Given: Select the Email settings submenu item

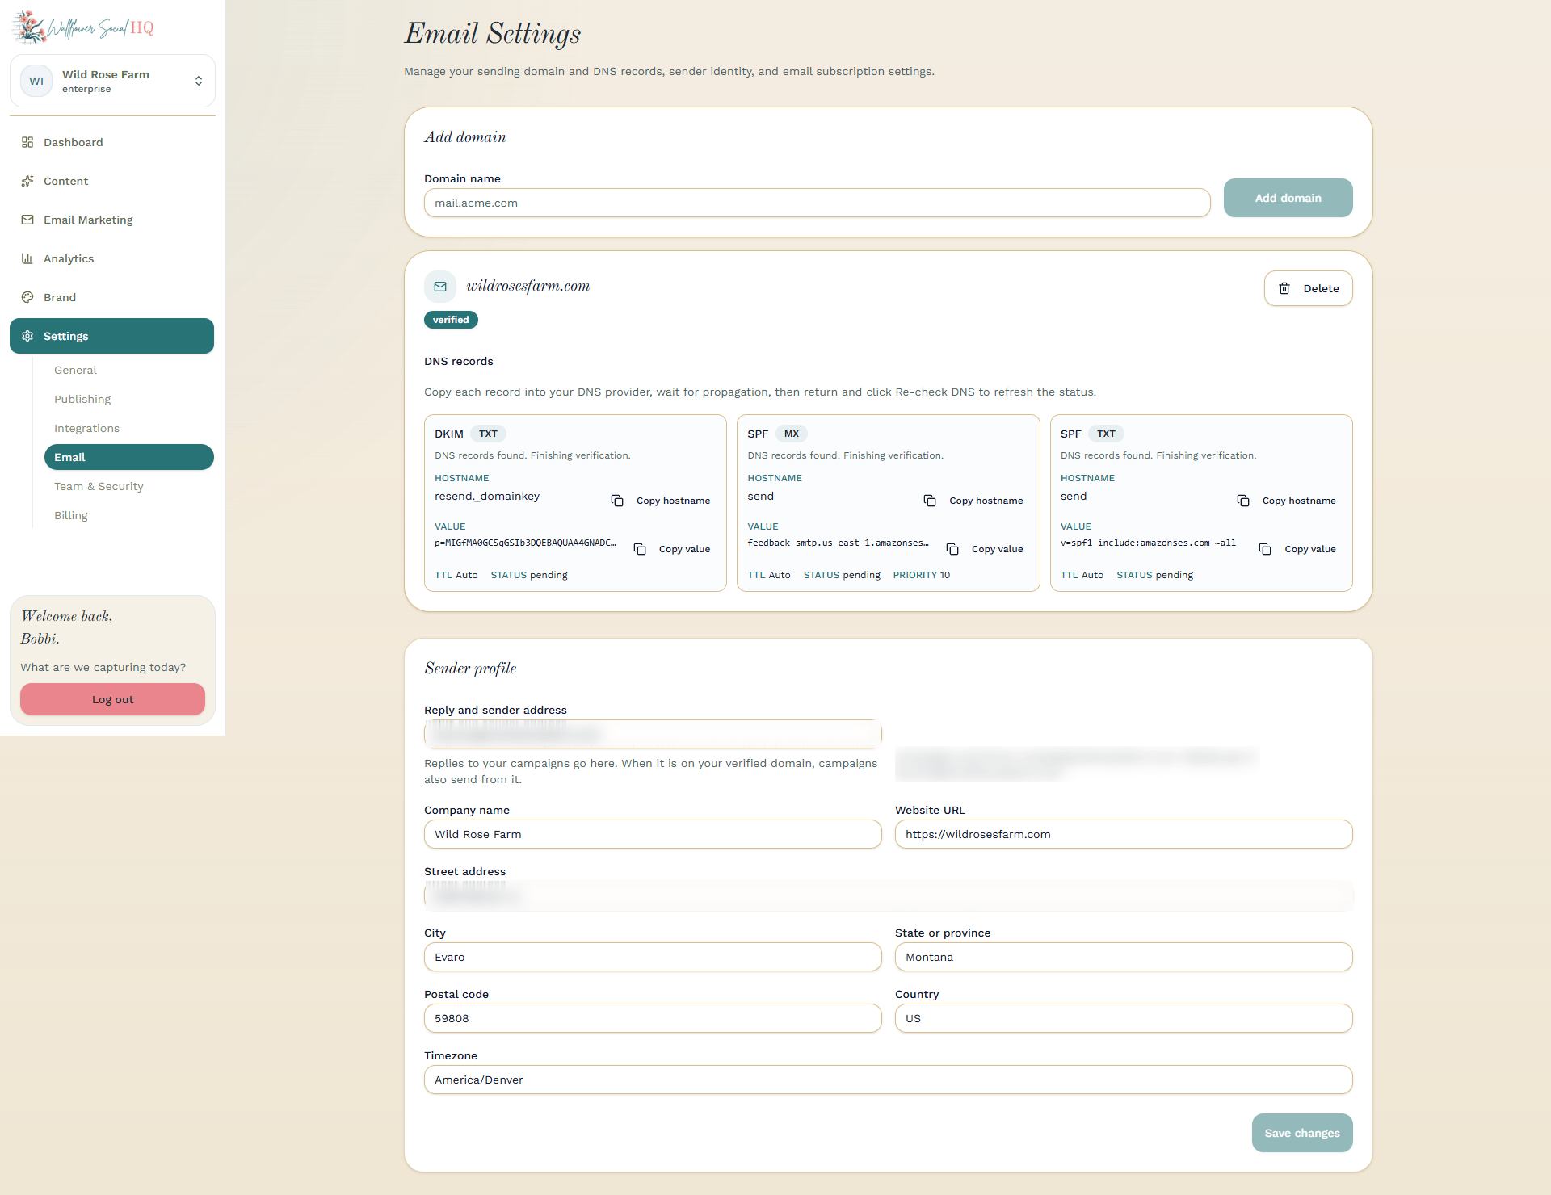Looking at the screenshot, I should click(x=129, y=457).
